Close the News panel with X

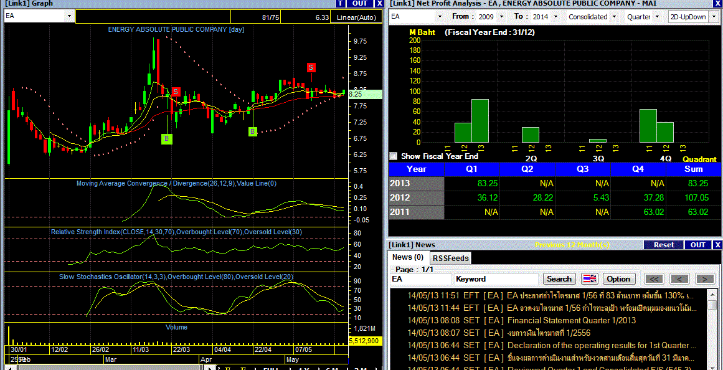pos(719,245)
